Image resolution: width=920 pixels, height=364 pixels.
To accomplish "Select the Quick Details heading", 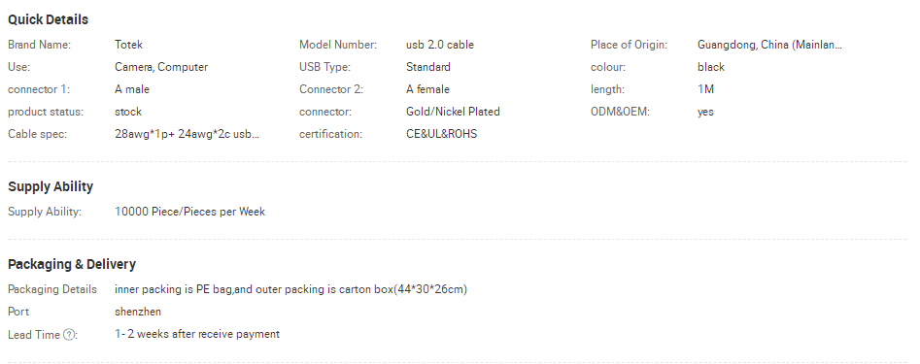I will coord(49,19).
